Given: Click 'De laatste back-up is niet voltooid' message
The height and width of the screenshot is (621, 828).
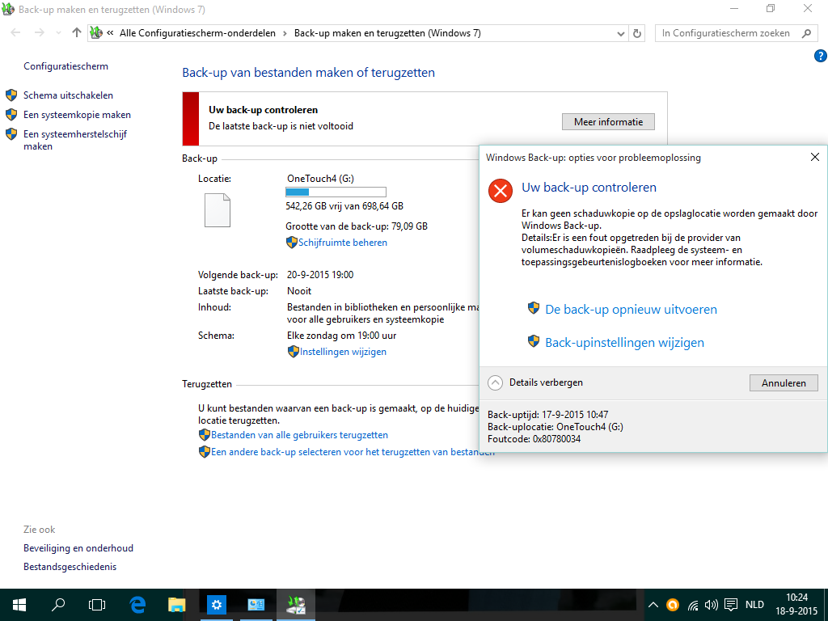Looking at the screenshot, I should (x=281, y=126).
